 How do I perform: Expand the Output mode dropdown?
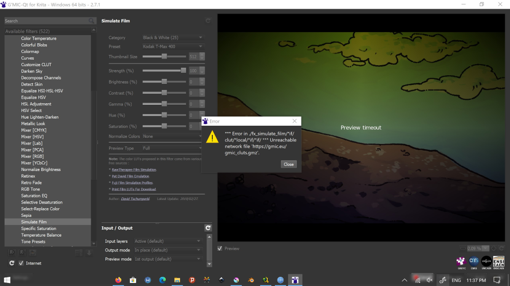tap(168, 250)
